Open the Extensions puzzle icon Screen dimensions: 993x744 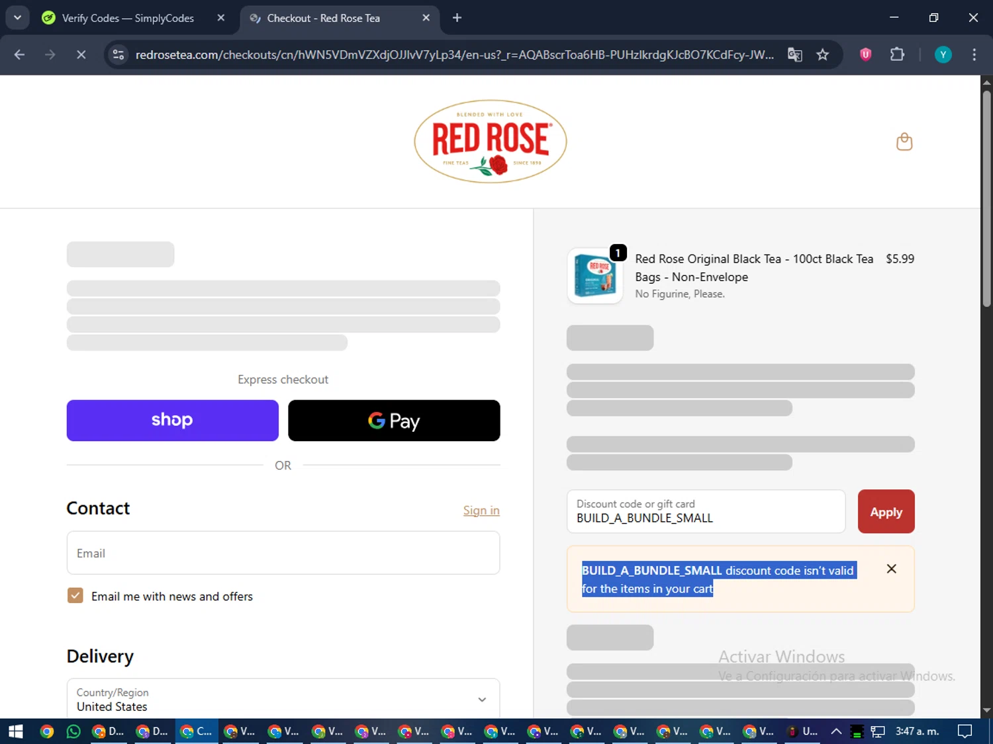[897, 55]
